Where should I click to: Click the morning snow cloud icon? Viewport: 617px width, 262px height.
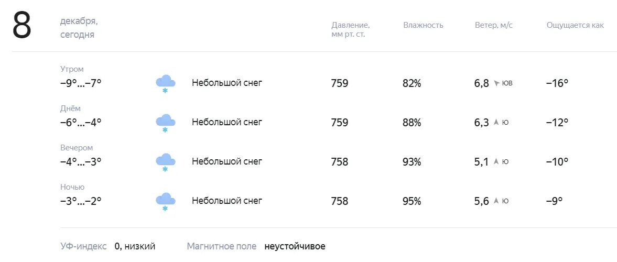tap(165, 84)
